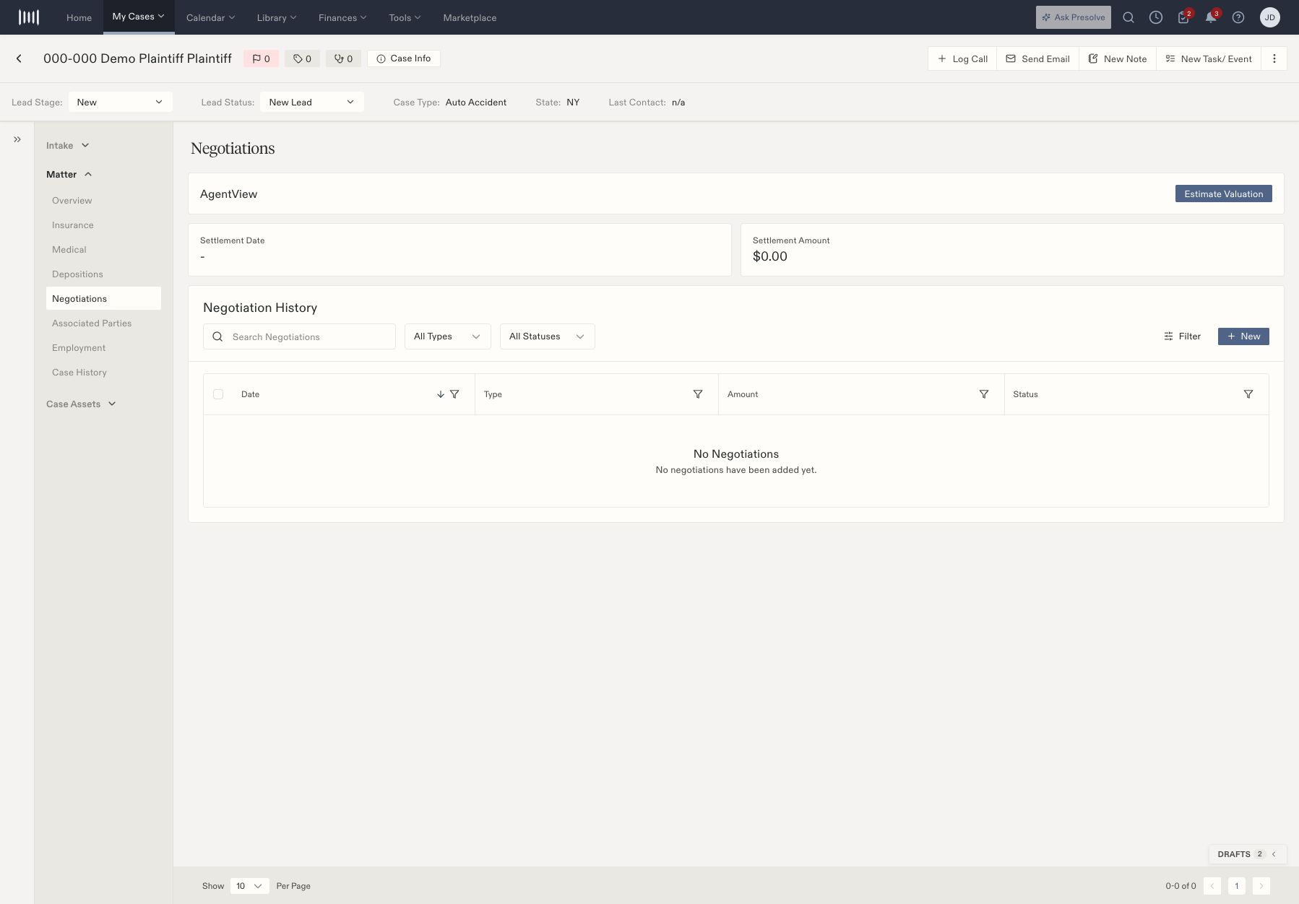Click the Settlement Amount $0.00 value
The image size is (1299, 904).
click(770, 256)
